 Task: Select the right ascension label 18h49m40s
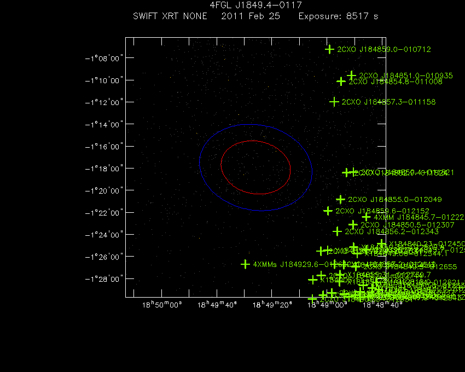click(x=217, y=305)
